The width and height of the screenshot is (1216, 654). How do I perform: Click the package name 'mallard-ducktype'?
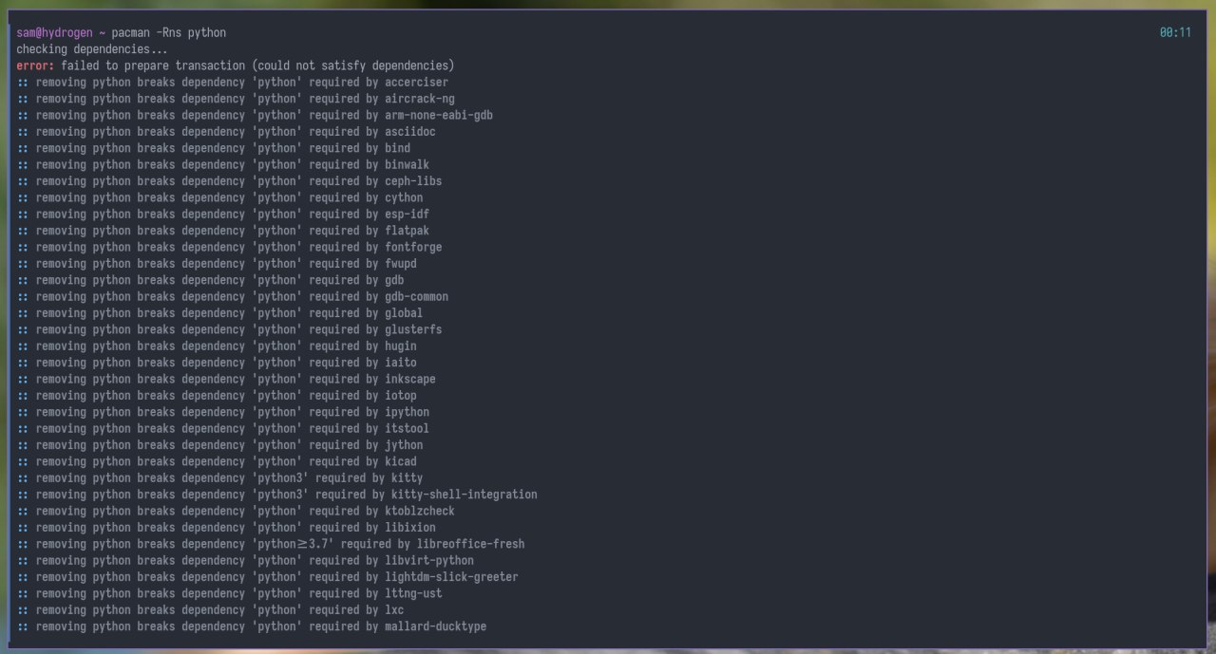pyautogui.click(x=435, y=626)
